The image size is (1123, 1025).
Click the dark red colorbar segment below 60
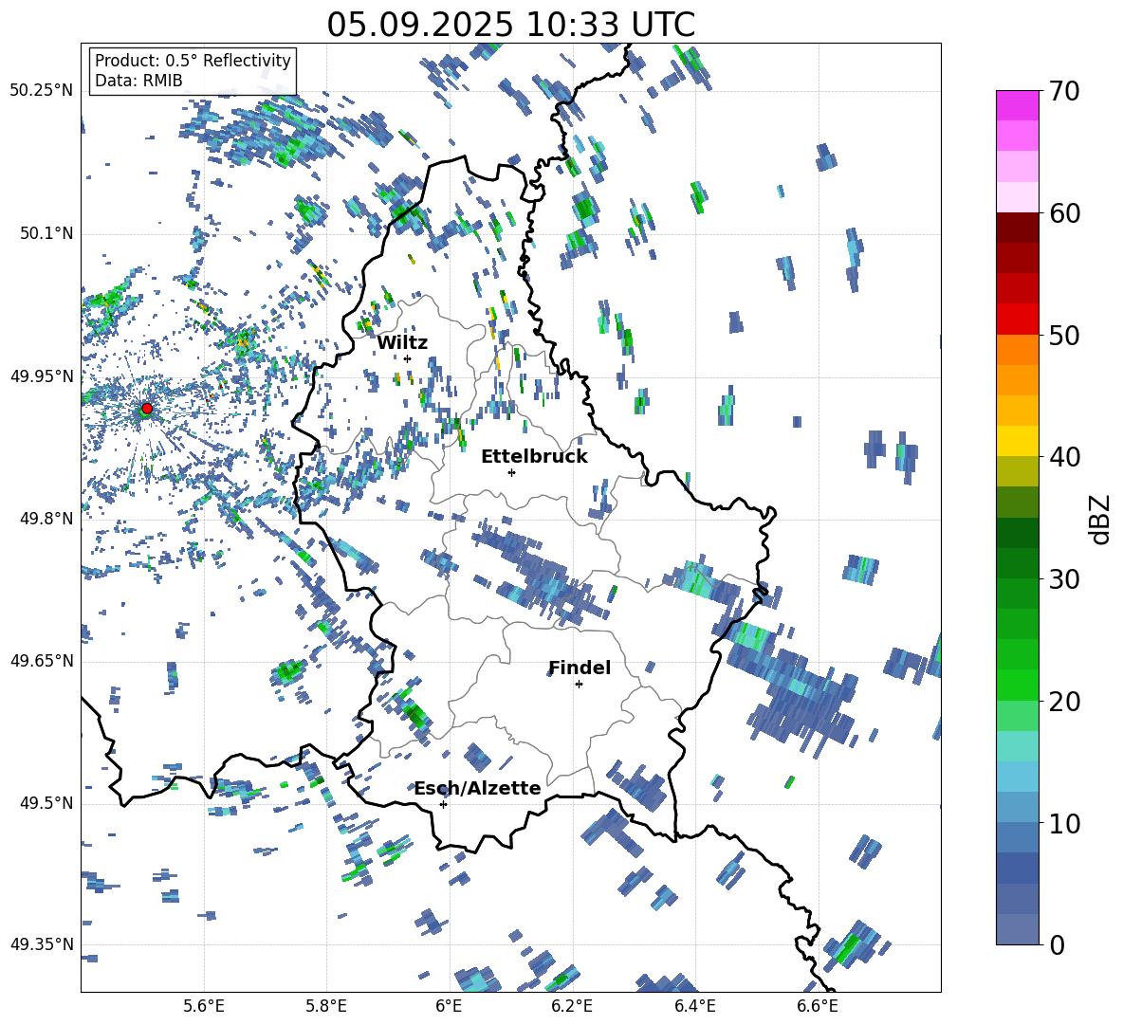[1017, 228]
